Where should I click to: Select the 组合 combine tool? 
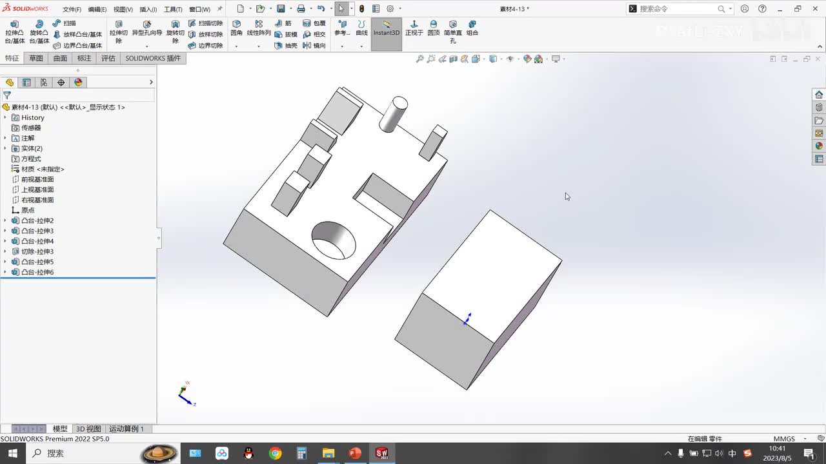pyautogui.click(x=472, y=28)
